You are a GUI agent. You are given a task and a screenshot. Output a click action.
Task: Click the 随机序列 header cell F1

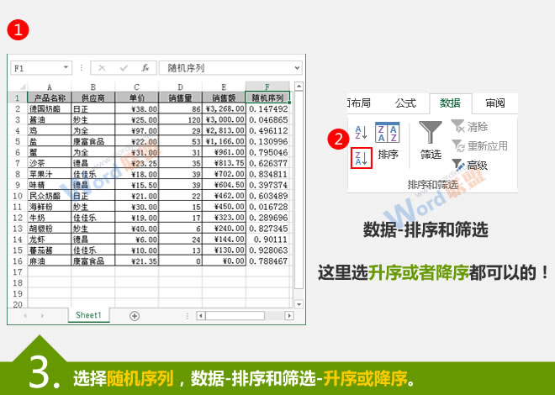(x=267, y=98)
